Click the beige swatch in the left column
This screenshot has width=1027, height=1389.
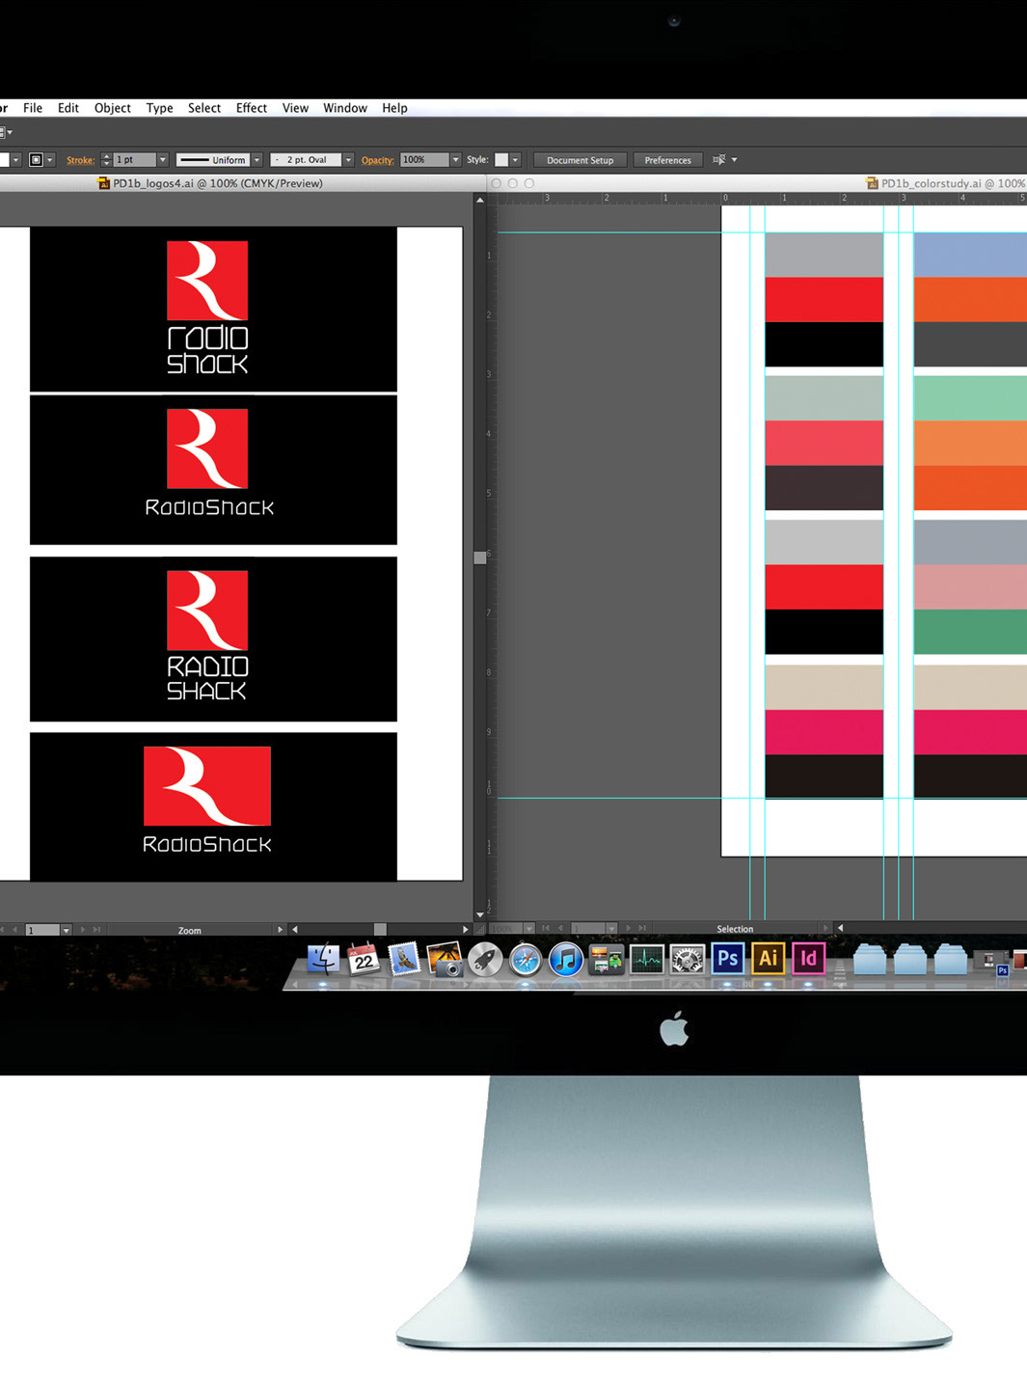pyautogui.click(x=824, y=687)
